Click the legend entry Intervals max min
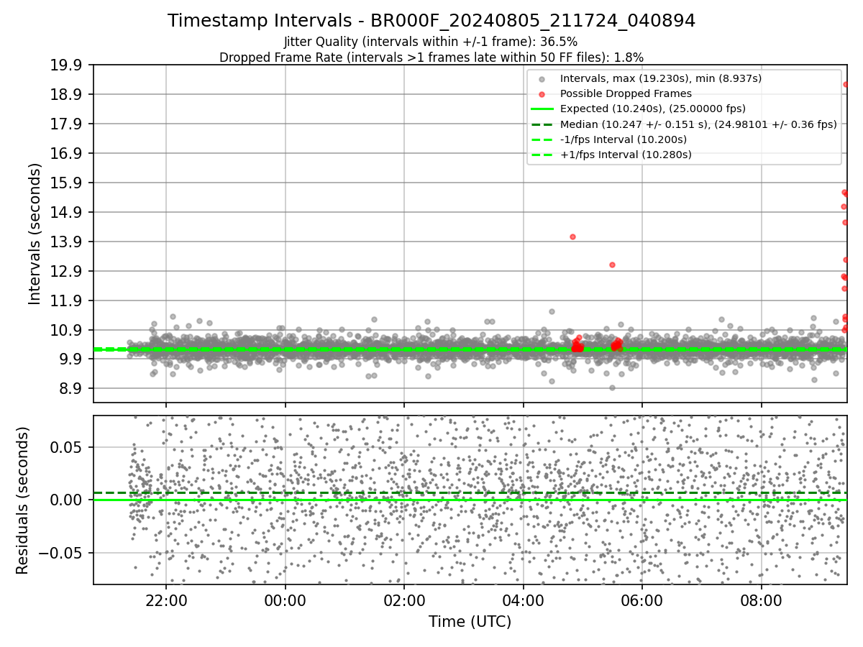863x647 pixels. 660,78
